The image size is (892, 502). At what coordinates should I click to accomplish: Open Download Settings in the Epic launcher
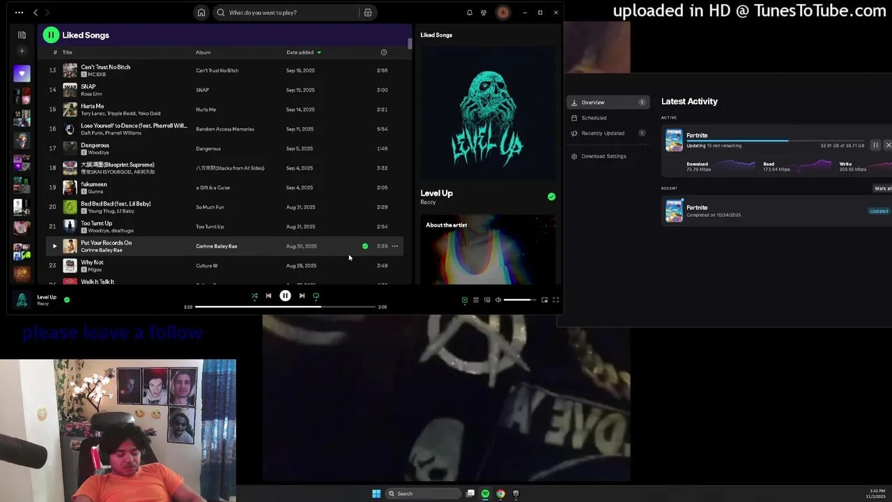tap(608, 156)
